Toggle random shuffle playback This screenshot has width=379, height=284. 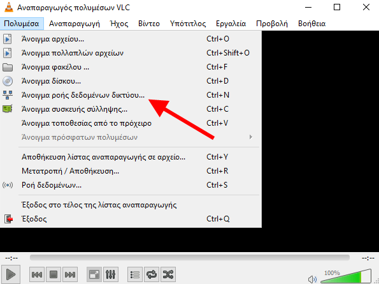click(x=168, y=274)
